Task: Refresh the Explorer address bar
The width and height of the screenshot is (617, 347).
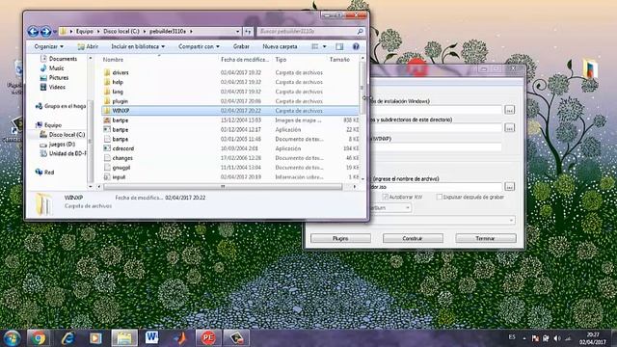Action: [248, 31]
